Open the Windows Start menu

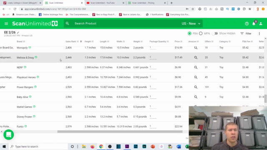tap(4, 146)
